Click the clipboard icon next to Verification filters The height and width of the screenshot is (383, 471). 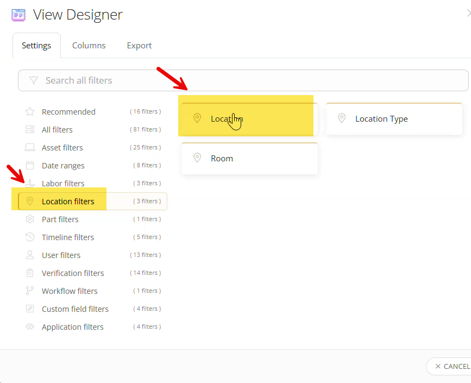[x=30, y=273]
